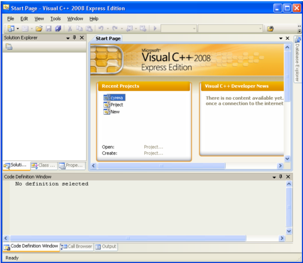Click Code Definition horizontal scrollbar thumb
303x263 pixels.
pos(128,238)
